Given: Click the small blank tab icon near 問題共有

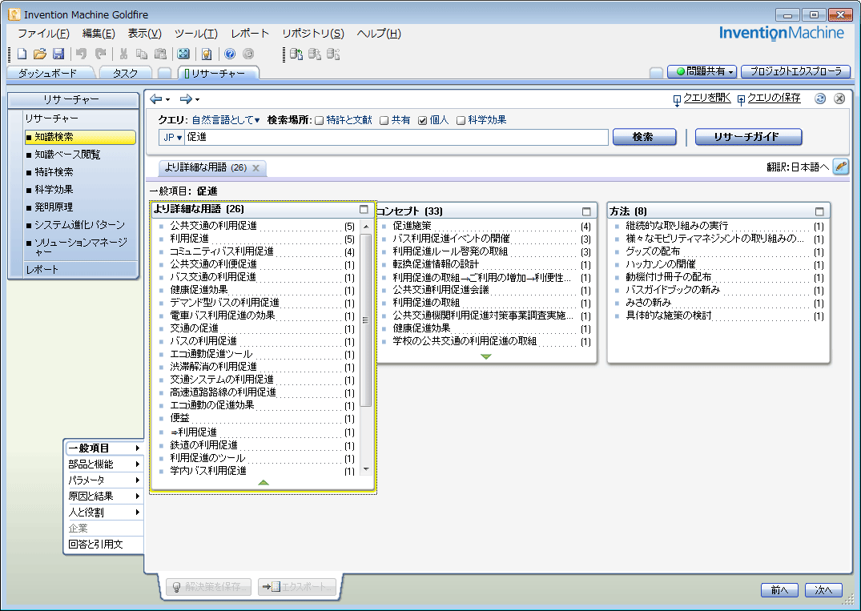Looking at the screenshot, I should coord(656,72).
